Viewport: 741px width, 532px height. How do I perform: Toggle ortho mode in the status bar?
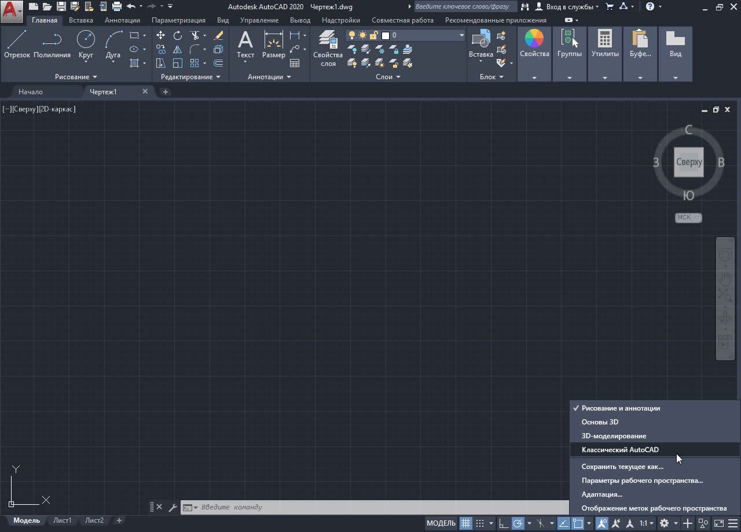[x=504, y=523]
